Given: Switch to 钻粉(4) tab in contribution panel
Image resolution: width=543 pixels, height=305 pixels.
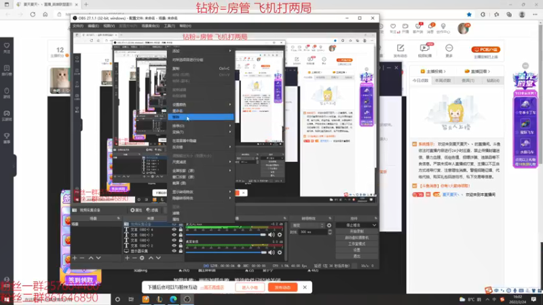Looking at the screenshot, I should [x=493, y=81].
